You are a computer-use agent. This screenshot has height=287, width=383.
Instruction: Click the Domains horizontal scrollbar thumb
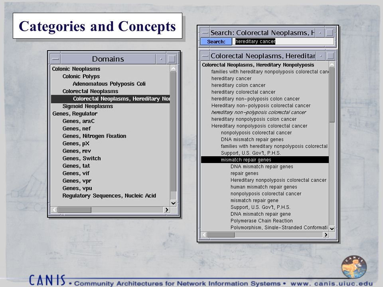pyautogui.click(x=74, y=210)
